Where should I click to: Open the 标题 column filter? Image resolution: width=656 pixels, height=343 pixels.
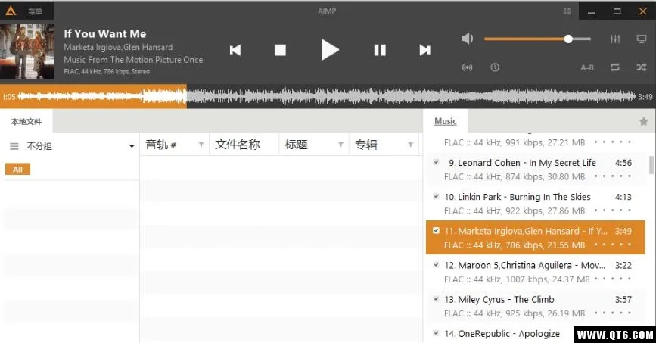click(x=341, y=145)
